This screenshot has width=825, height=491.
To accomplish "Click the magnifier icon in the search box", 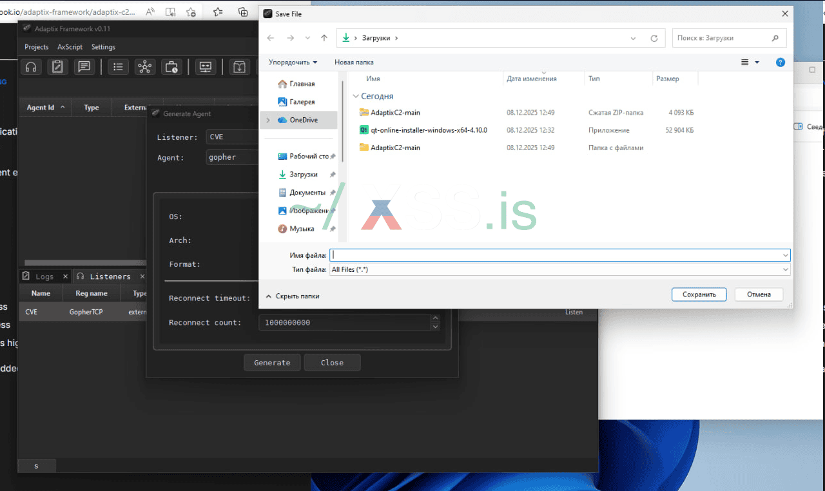I will pyautogui.click(x=775, y=38).
